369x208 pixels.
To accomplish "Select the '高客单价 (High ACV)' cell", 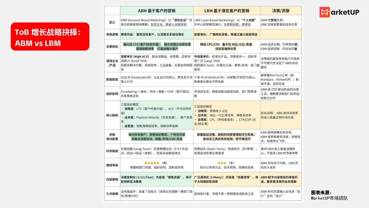I will (x=157, y=63).
